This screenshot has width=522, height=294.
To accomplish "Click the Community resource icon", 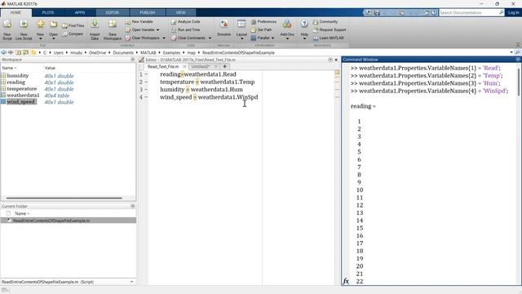I will 316,22.
